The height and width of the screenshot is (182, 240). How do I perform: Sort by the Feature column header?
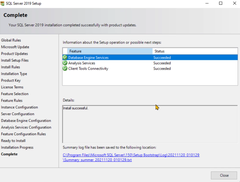tap(110, 51)
